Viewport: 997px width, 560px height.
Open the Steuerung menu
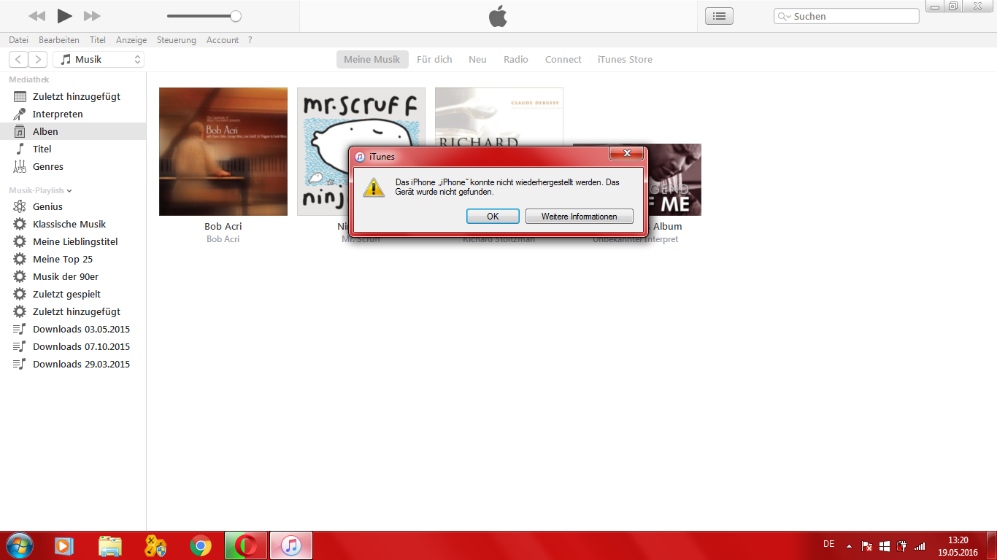pyautogui.click(x=177, y=40)
